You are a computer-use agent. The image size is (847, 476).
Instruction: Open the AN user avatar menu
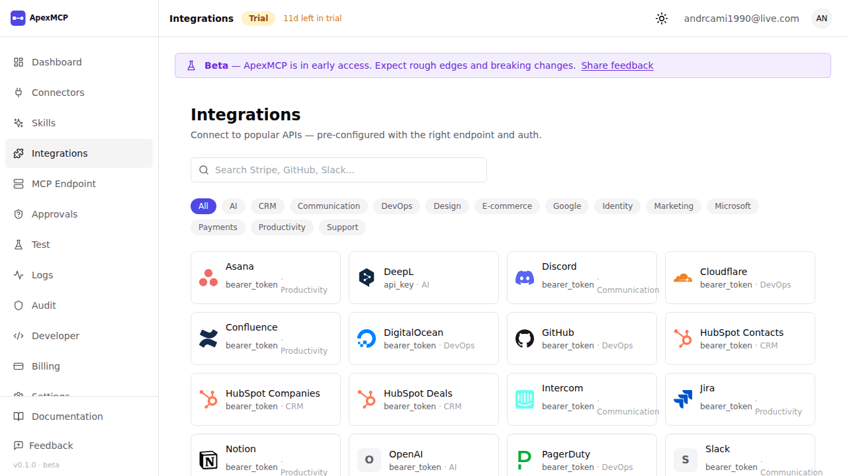click(822, 19)
